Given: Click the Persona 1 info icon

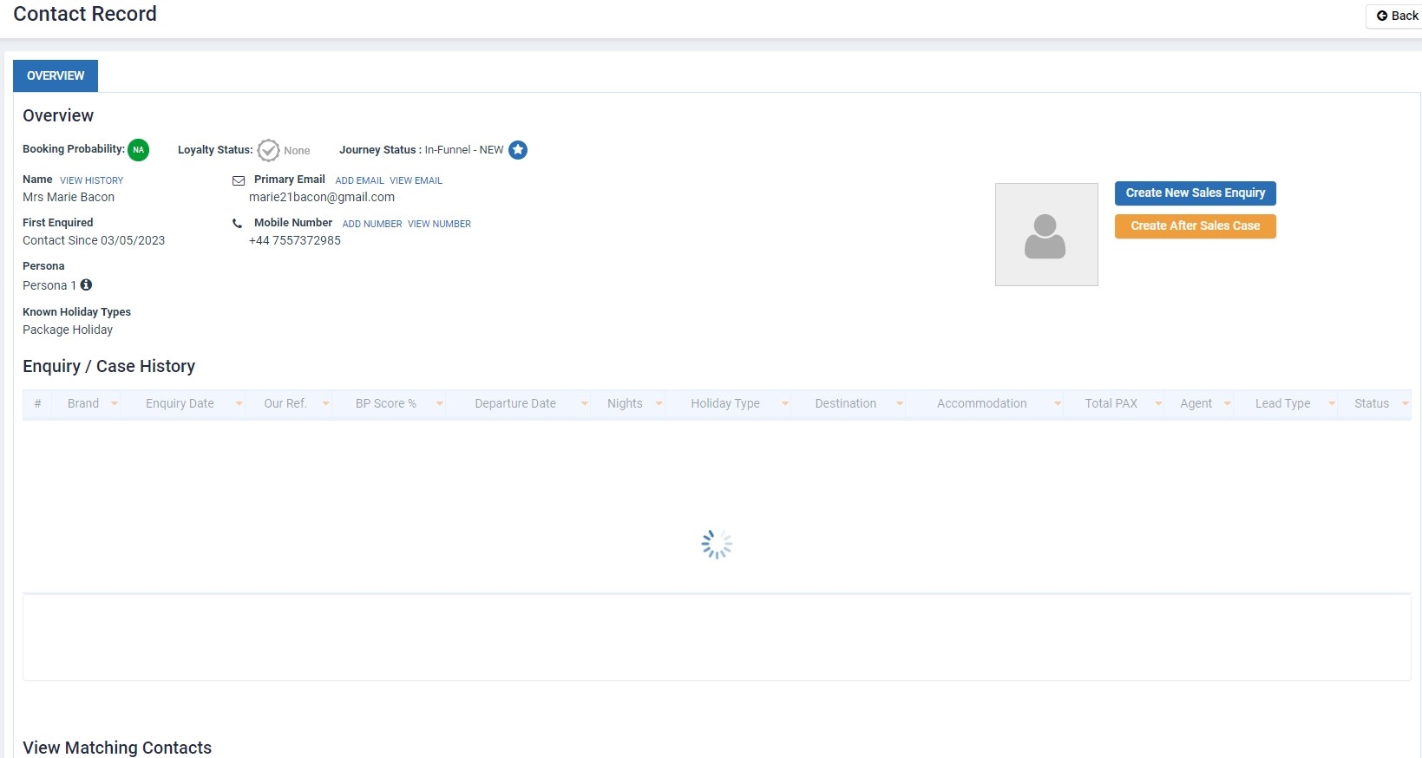Looking at the screenshot, I should 86,284.
